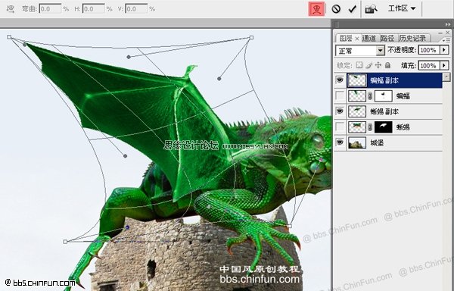Select the 蝙蝠 layer mask thumbnail
Screen dimensions: 454x291
point(384,96)
